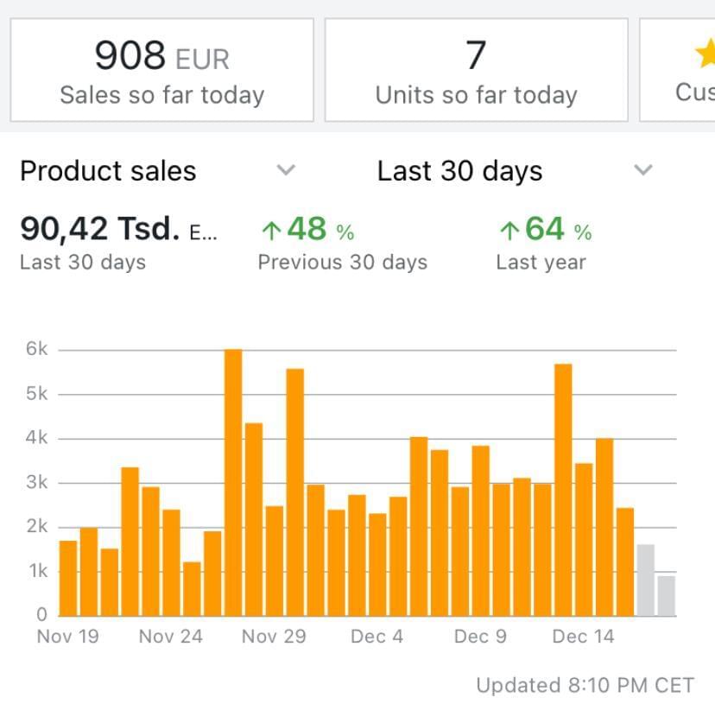715x704 pixels.
Task: Click the 90,42 Tsd. sales total
Action: pyautogui.click(x=100, y=229)
